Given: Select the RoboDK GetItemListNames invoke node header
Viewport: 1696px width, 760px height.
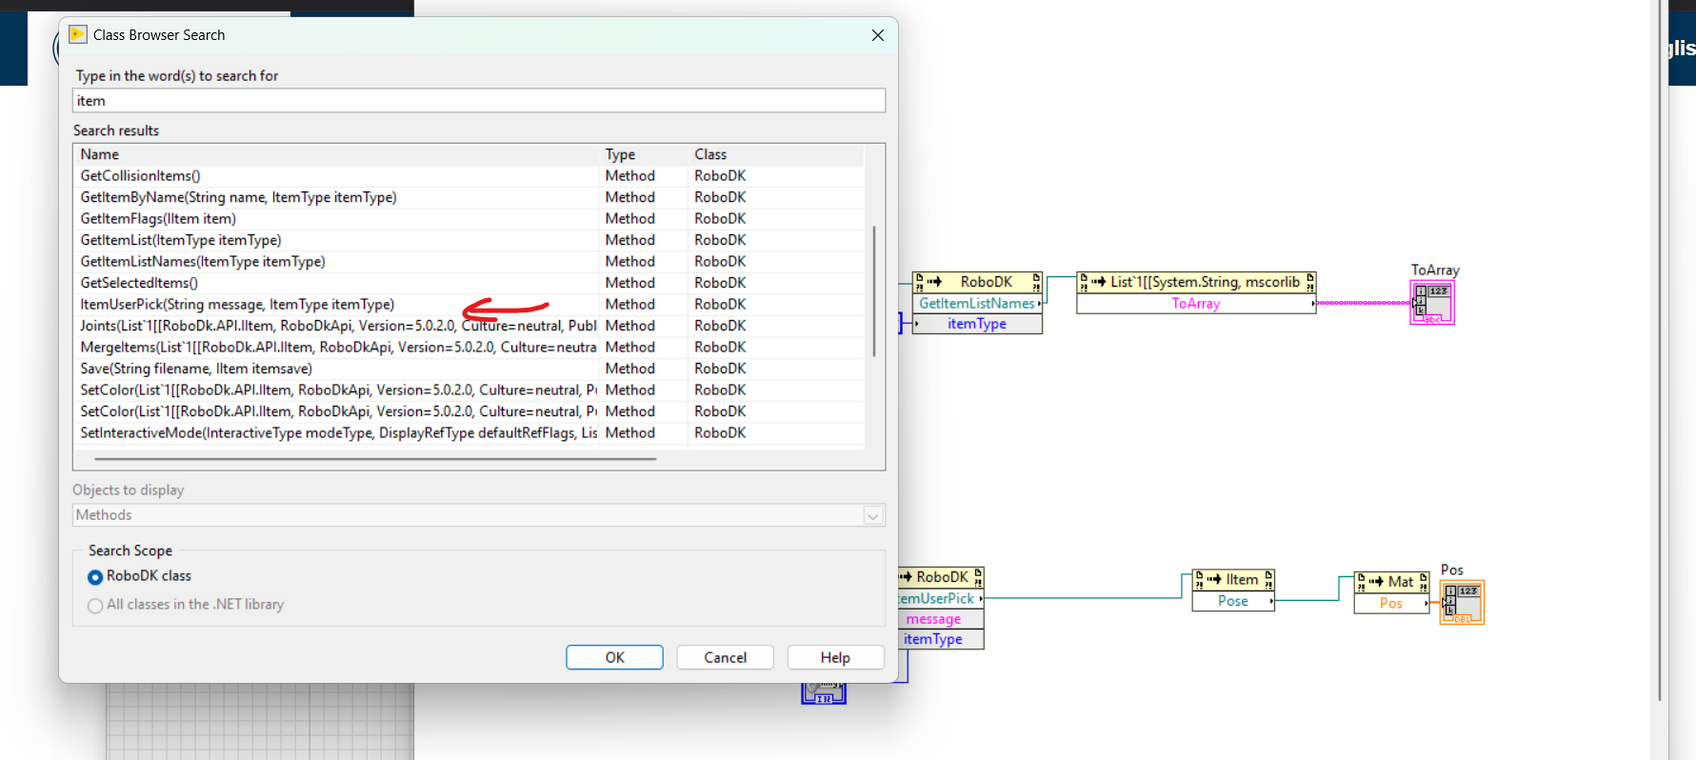Looking at the screenshot, I should click(x=977, y=282).
